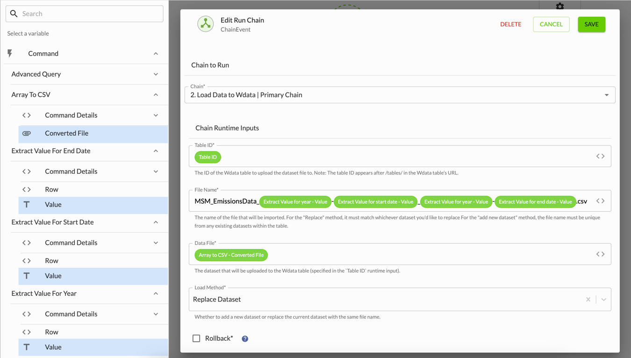Viewport: 631px width, 358px height.
Task: Click code icon for Year Command Details
Action: (27, 314)
